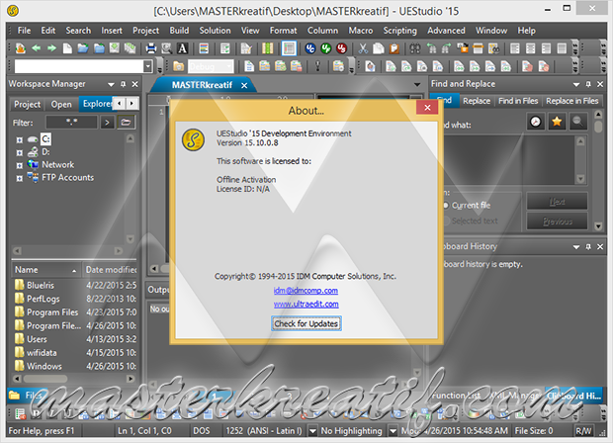
Task: Click the file list horizontal scrollbar thumb
Action: click(45, 379)
